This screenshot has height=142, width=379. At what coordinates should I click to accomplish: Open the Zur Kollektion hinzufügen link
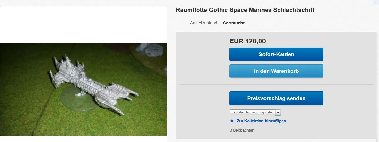(x=261, y=121)
